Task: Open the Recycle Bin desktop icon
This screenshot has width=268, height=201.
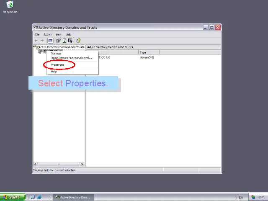Action: (x=10, y=7)
